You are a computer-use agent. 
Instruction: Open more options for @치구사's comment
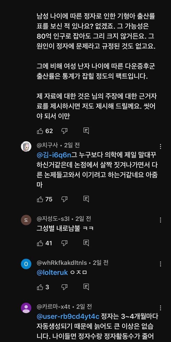(161, 146)
